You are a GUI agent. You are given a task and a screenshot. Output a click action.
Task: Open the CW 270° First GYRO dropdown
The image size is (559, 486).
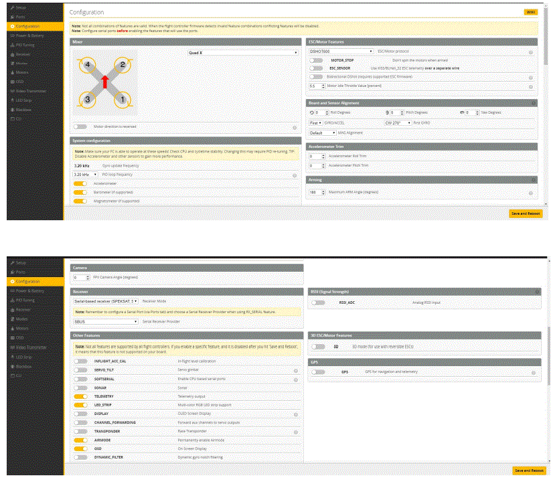click(x=398, y=123)
